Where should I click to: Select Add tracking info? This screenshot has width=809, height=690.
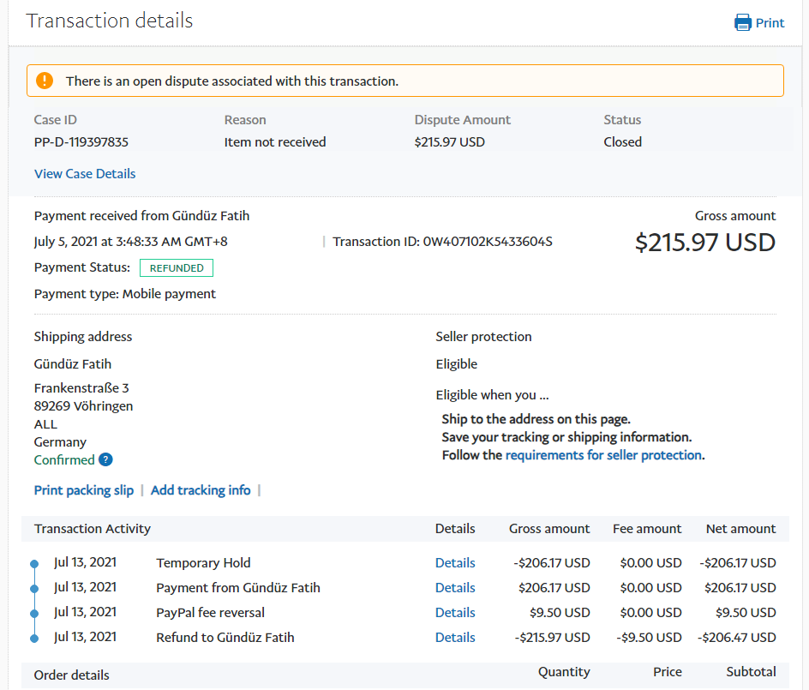pyautogui.click(x=201, y=490)
